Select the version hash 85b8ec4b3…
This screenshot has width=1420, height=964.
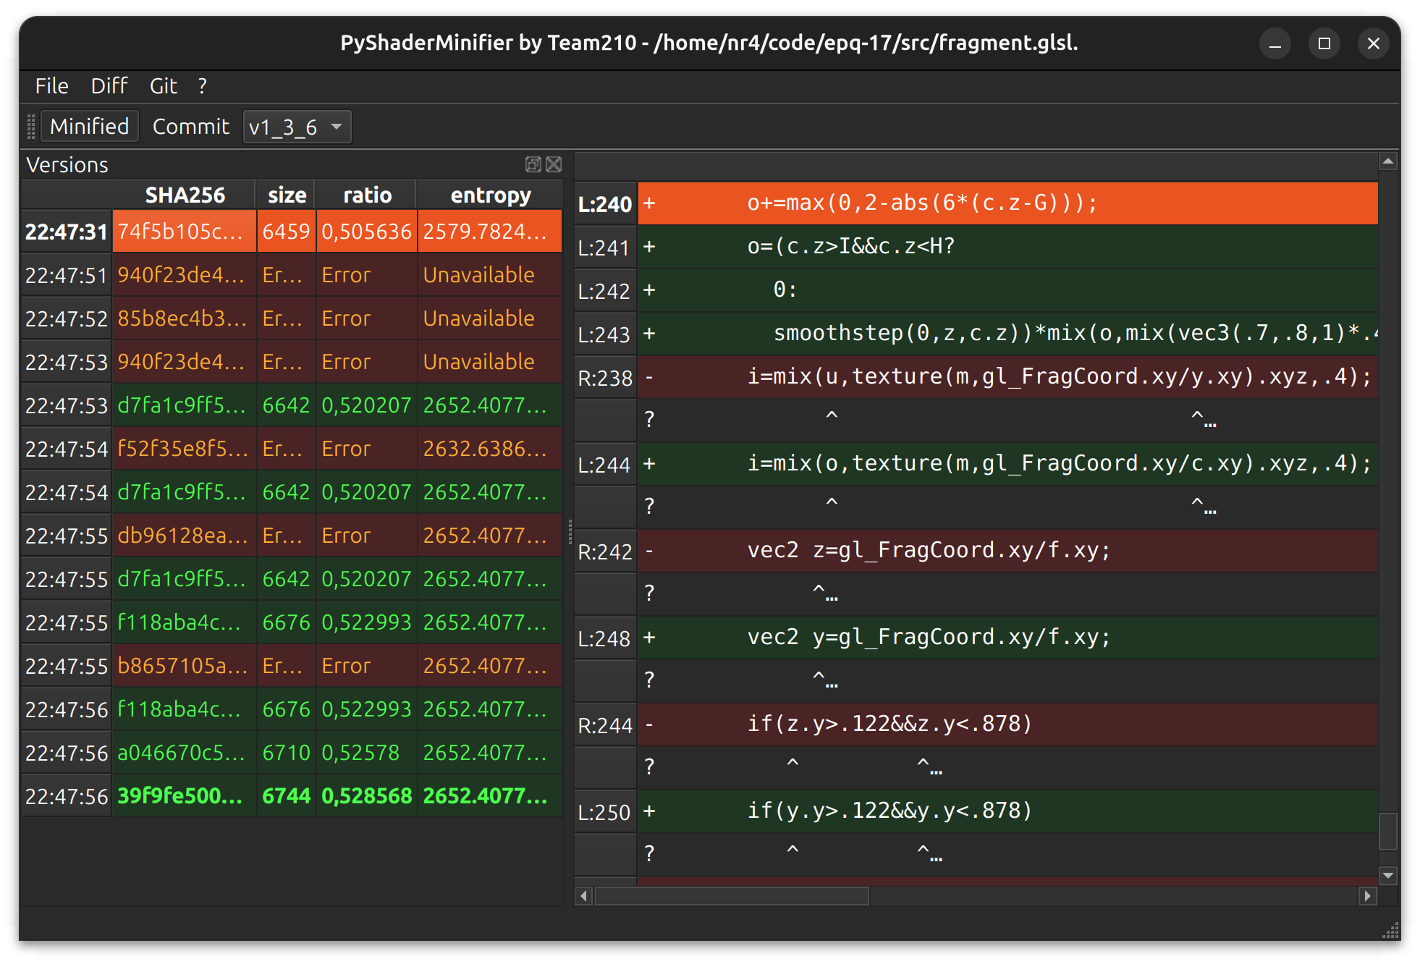coord(182,318)
